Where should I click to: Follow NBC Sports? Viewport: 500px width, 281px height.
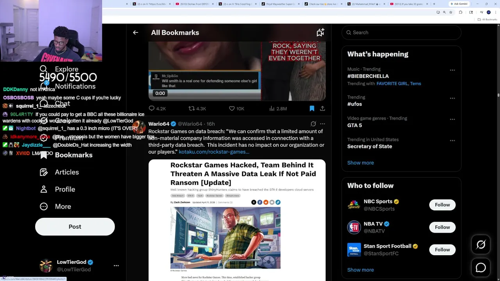(442, 205)
